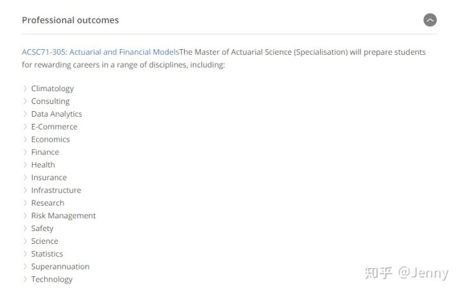Select the Technology list item

point(52,279)
